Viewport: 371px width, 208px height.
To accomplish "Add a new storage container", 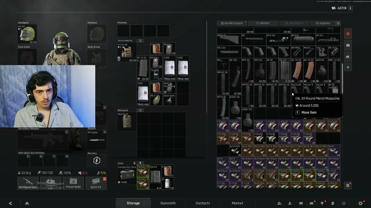I will tap(348, 67).
